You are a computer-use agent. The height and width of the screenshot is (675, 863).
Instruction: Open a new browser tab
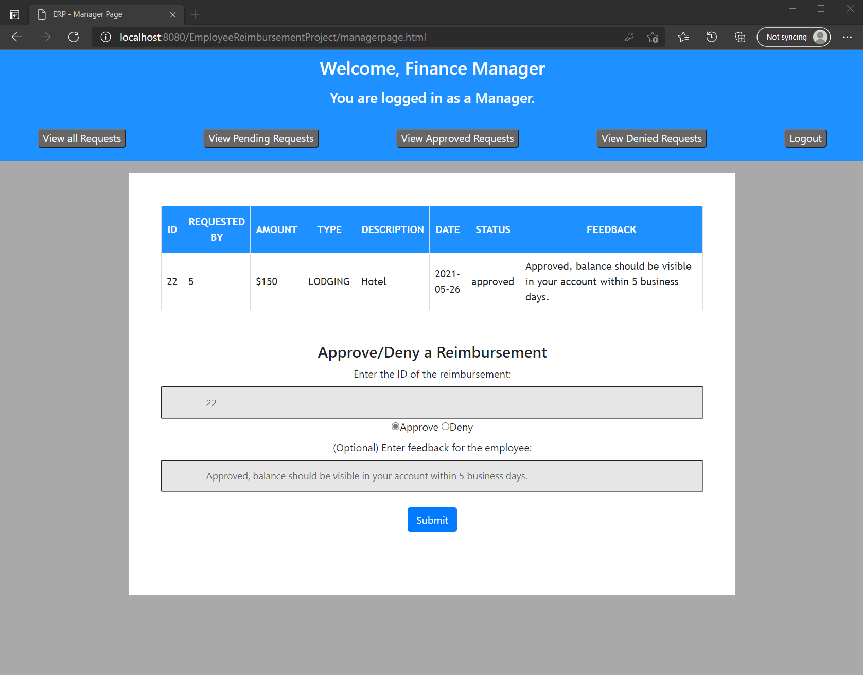click(x=195, y=14)
